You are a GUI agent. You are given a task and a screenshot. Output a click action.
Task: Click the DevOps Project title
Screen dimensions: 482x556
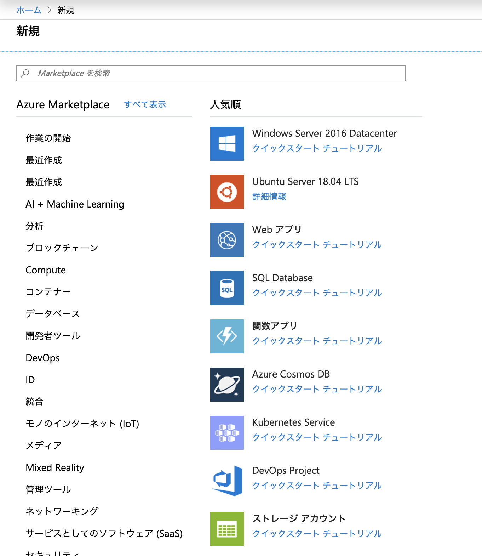(x=286, y=471)
